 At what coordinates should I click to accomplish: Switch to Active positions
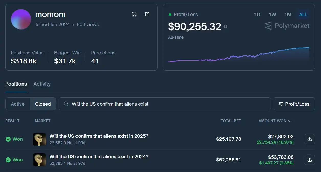click(x=17, y=104)
